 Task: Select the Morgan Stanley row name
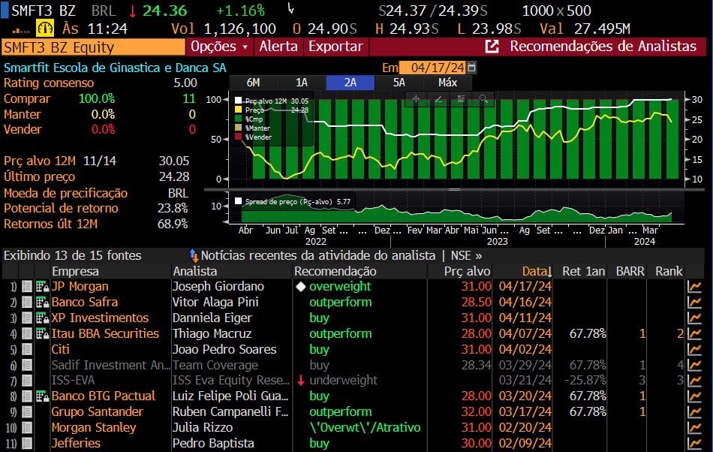click(x=94, y=427)
